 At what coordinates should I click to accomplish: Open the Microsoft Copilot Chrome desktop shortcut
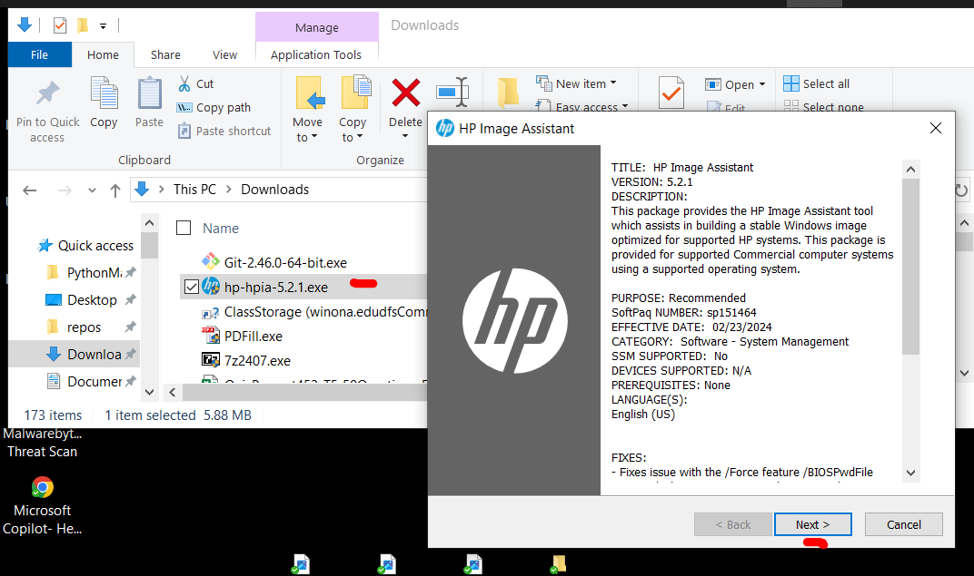tap(42, 506)
